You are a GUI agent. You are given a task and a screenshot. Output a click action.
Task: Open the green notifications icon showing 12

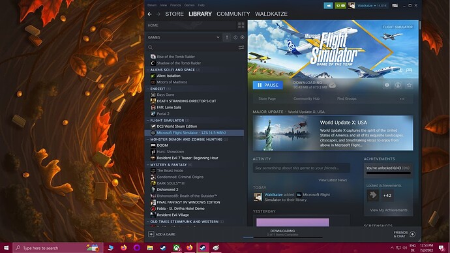[340, 5]
